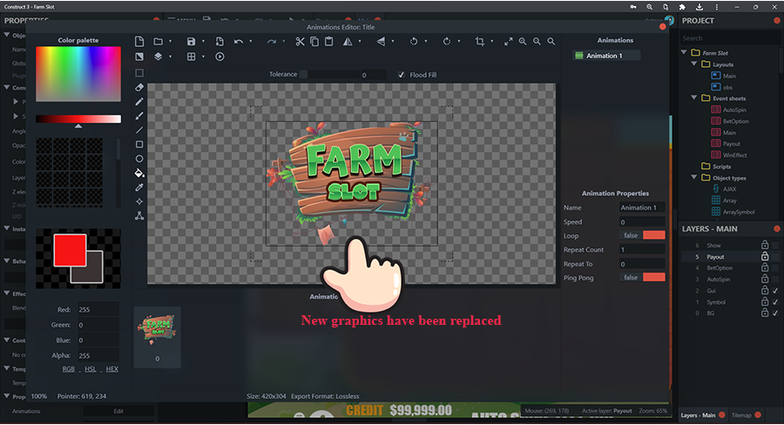Click the zoom out magnifier icon

click(x=537, y=42)
